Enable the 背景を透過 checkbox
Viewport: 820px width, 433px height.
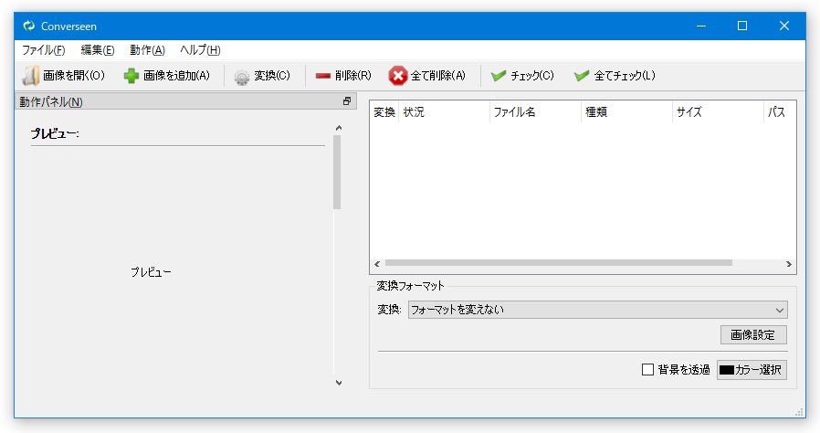coord(647,370)
